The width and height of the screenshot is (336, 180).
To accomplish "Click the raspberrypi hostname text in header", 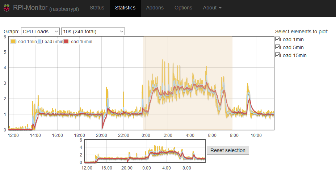I will pos(64,8).
